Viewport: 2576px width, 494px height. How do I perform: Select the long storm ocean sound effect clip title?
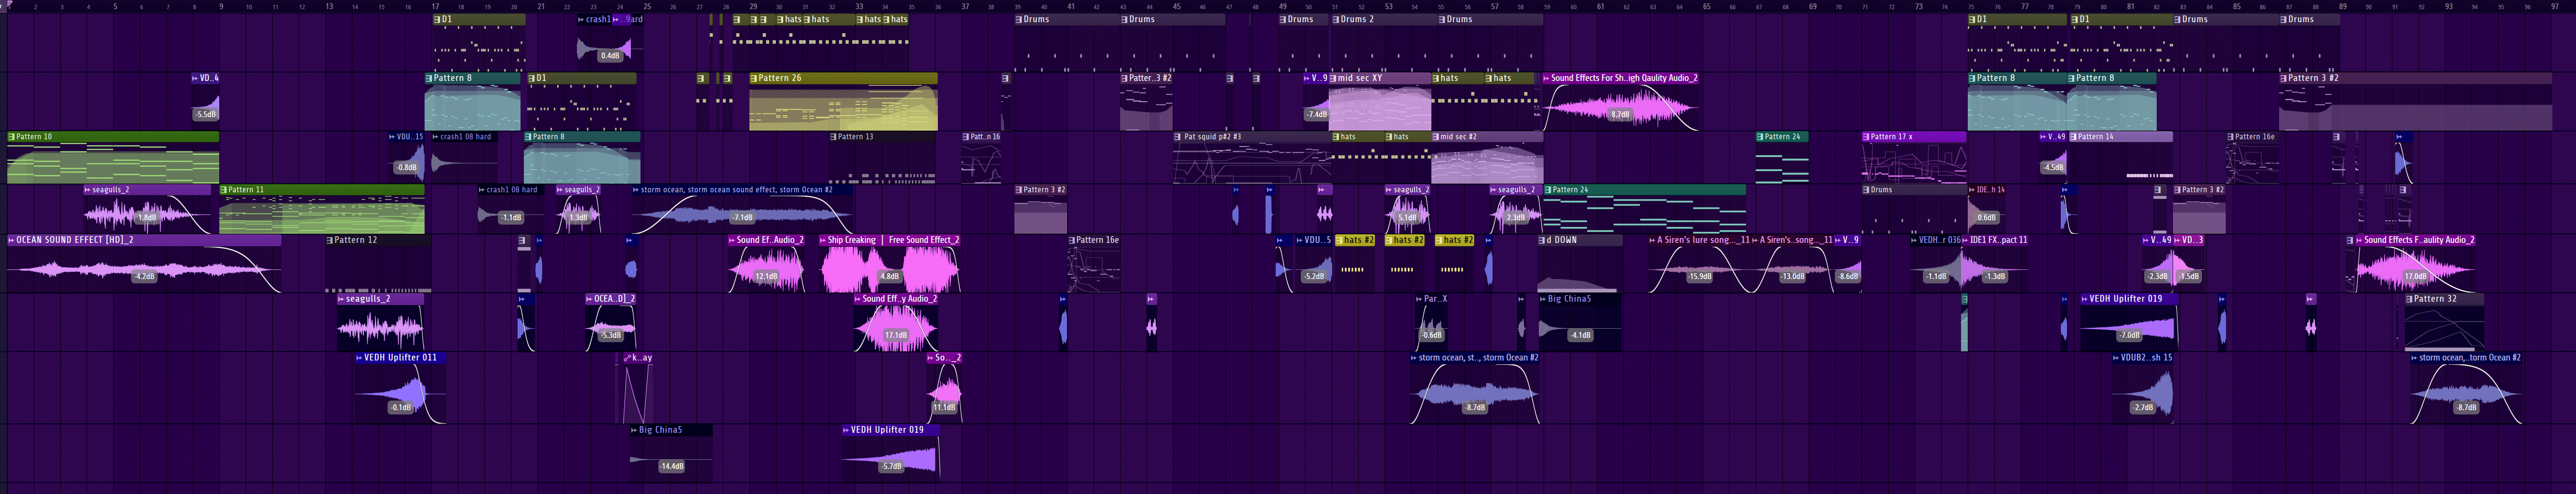coord(736,190)
